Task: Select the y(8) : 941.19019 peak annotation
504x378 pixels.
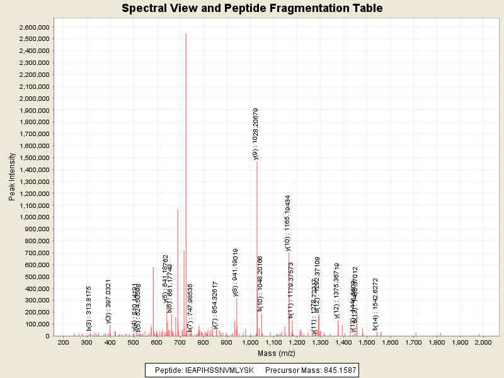Action: (236, 272)
